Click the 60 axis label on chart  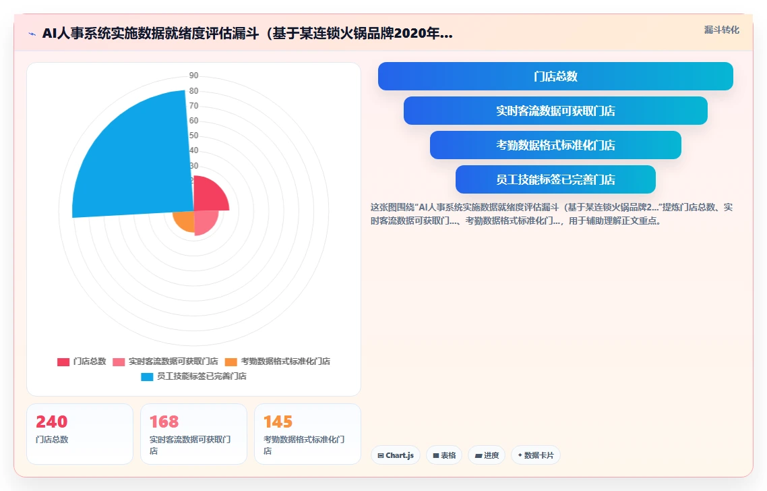click(193, 121)
